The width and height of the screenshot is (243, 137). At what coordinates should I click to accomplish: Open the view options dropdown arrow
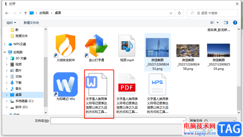(x=217, y=23)
